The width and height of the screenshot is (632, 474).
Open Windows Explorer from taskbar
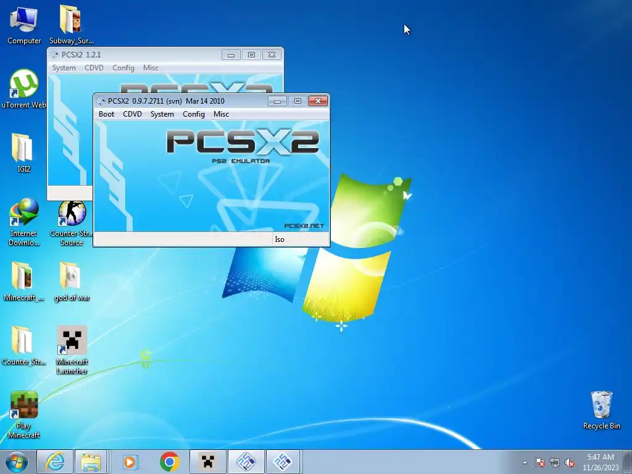pos(91,462)
